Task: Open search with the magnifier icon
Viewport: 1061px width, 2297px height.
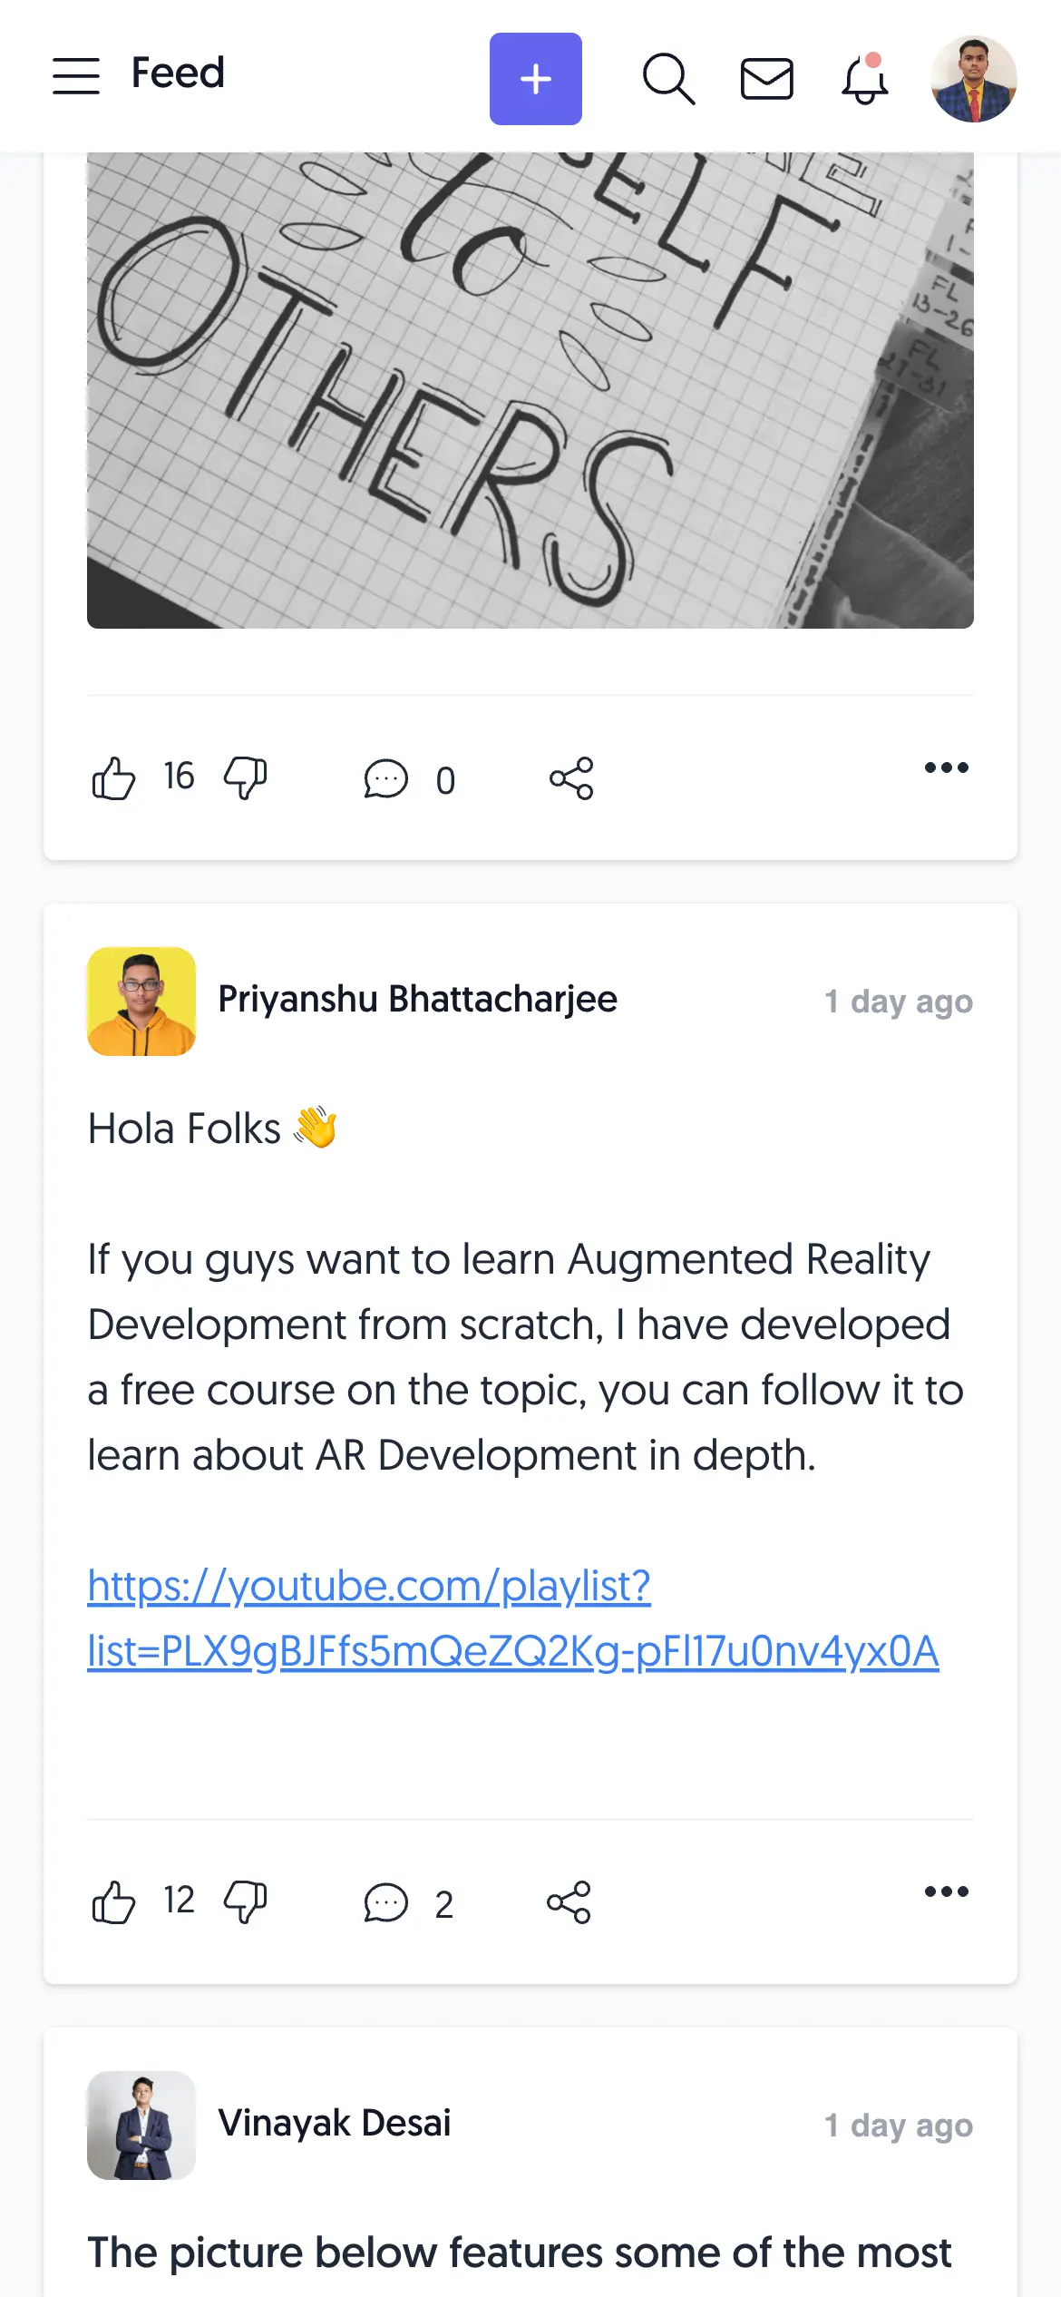Action: [668, 79]
